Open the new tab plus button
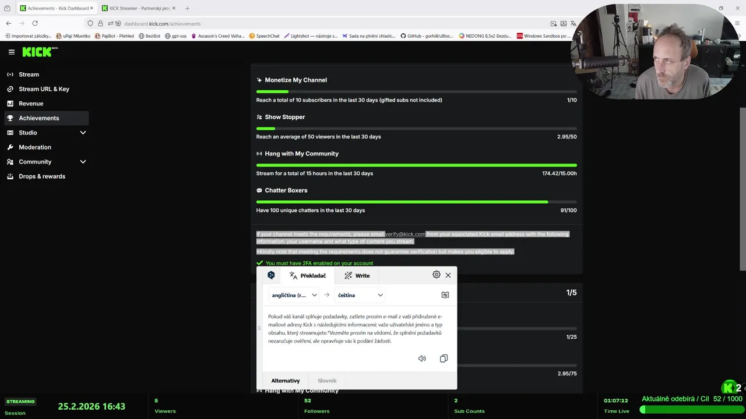The width and height of the screenshot is (746, 419). 187,8
